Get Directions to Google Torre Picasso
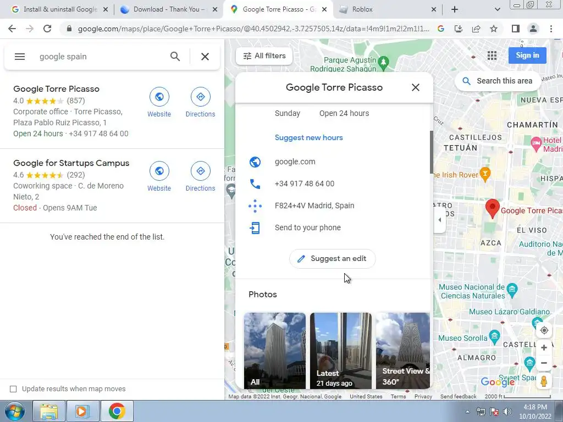Viewport: 563px width, 422px height. (200, 102)
